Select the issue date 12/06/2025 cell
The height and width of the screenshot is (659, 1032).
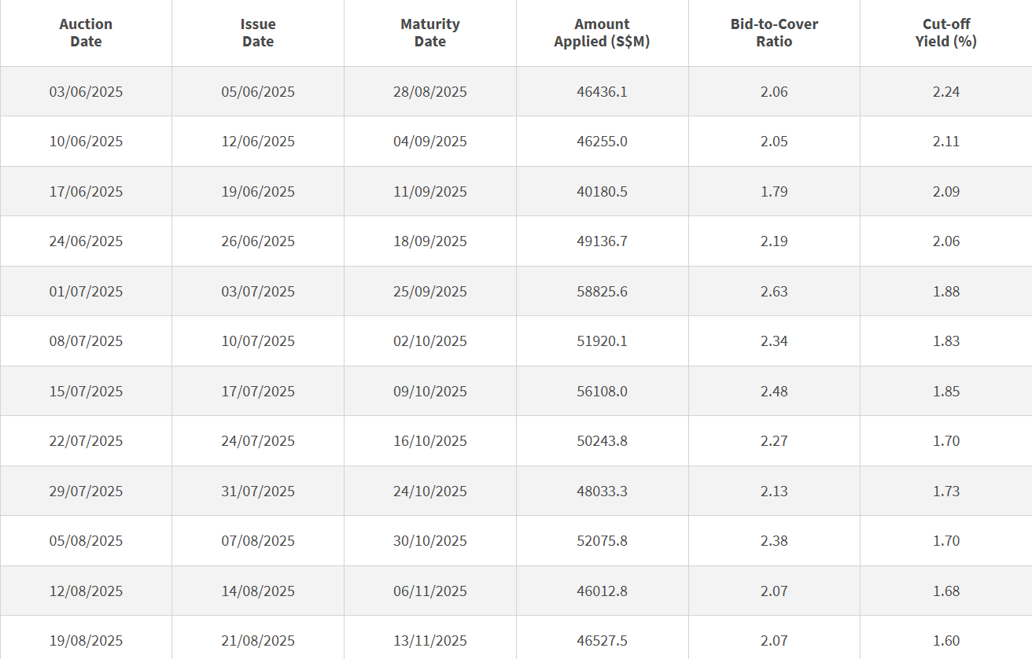258,142
